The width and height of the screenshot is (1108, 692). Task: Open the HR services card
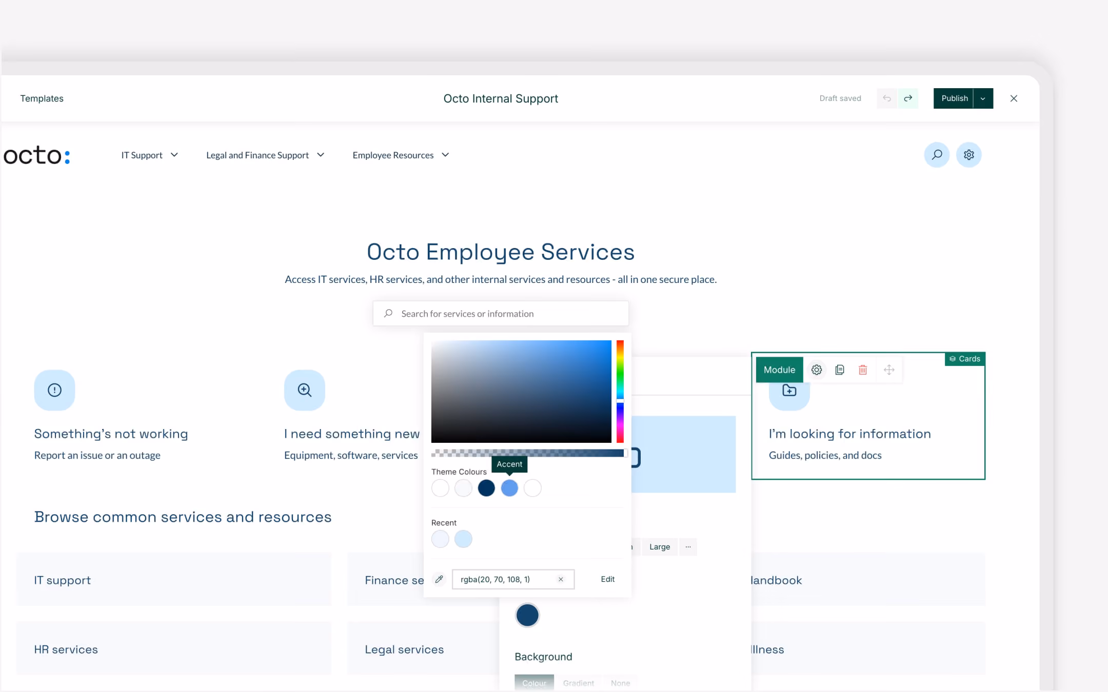pos(174,648)
